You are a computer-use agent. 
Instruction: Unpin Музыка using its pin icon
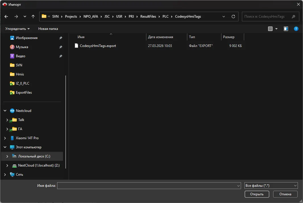click(61, 47)
